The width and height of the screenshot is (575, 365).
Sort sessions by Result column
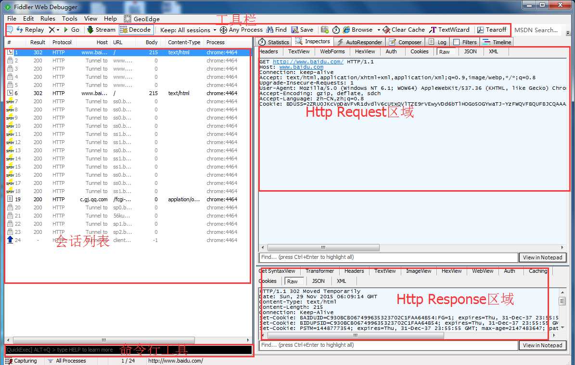point(38,42)
